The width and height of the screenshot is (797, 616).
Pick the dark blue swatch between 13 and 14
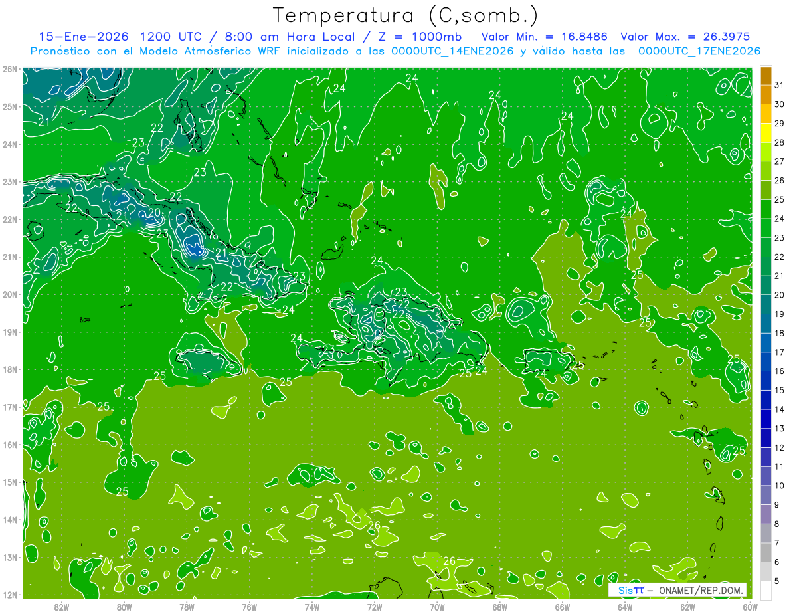(x=766, y=419)
